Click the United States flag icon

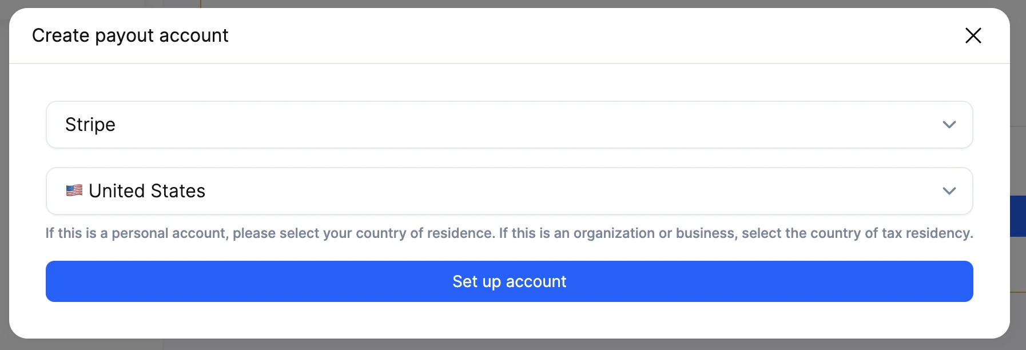74,190
